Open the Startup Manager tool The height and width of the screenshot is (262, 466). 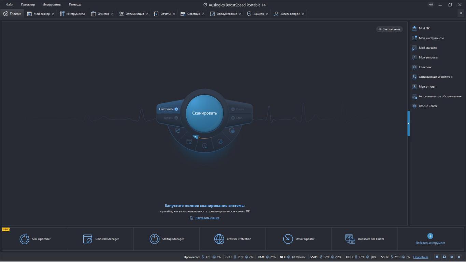point(167,239)
